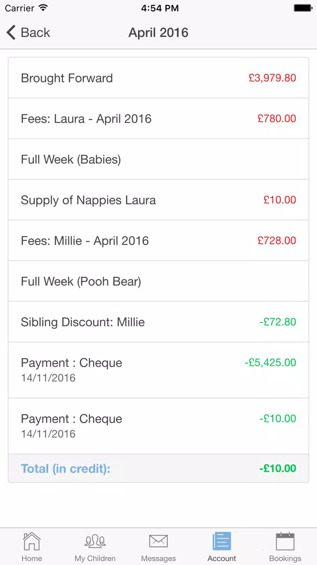The image size is (317, 565).
Task: Open Fees: Laura - April 2016 entry
Action: tap(159, 118)
